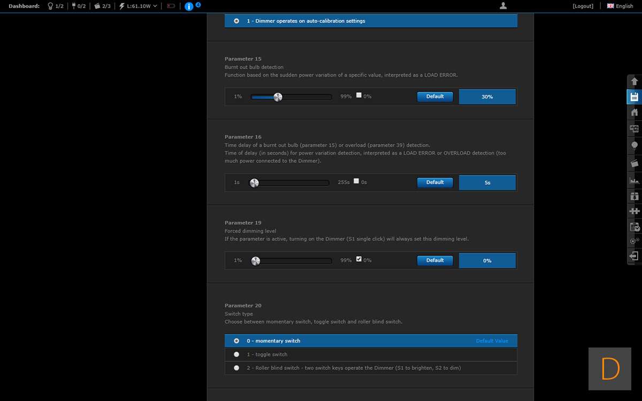Open the plugins puzzle piece icon
The height and width of the screenshot is (401, 642).
(635, 211)
